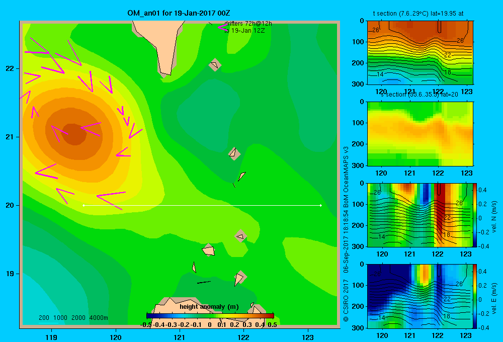Click the large peninsula at the top of the map
This screenshot has width=503, height=342.
(x=160, y=45)
